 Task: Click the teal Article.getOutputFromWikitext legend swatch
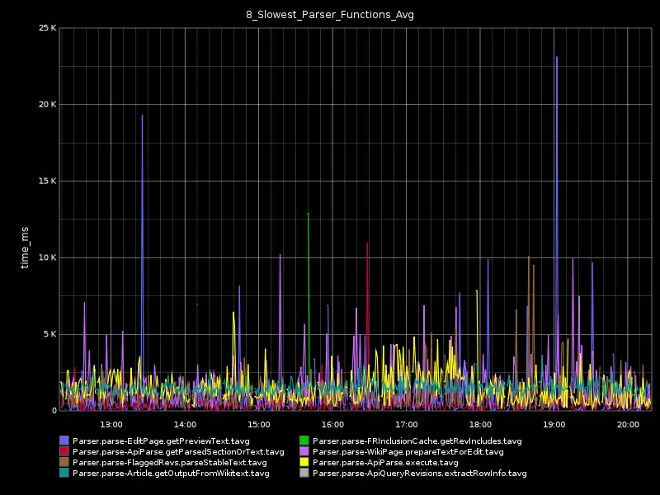tap(64, 474)
